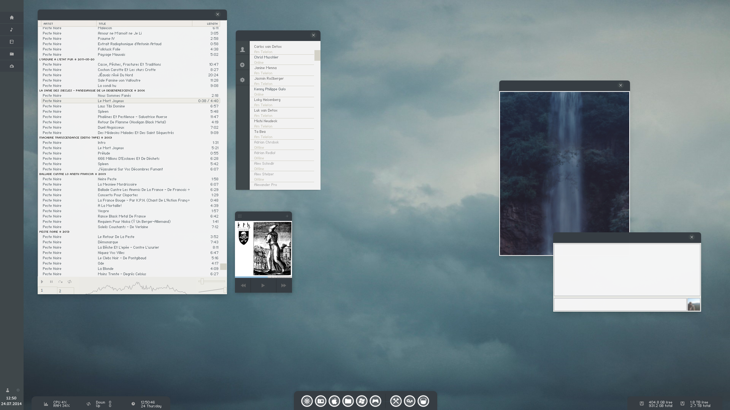This screenshot has height=410, width=730.
Task: Launch the Windows logo icon in dock
Action: 362,401
